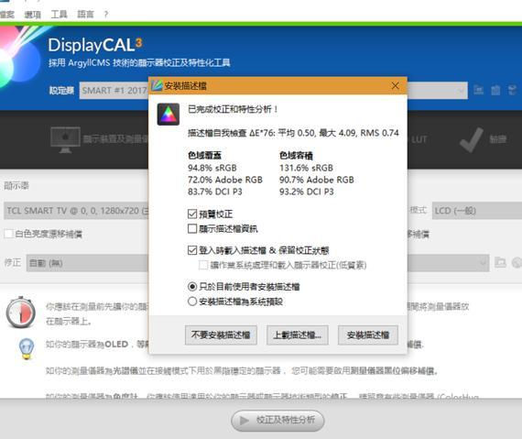Open the 設定檔 SMART #1 dropdown

tap(273, 90)
